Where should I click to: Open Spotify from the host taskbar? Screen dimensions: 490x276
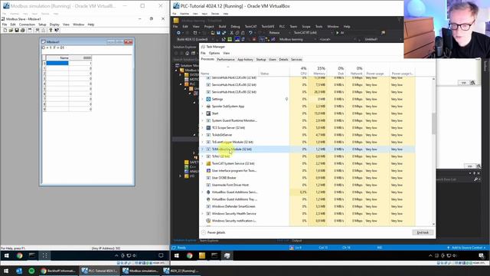pyautogui.click(x=31, y=271)
